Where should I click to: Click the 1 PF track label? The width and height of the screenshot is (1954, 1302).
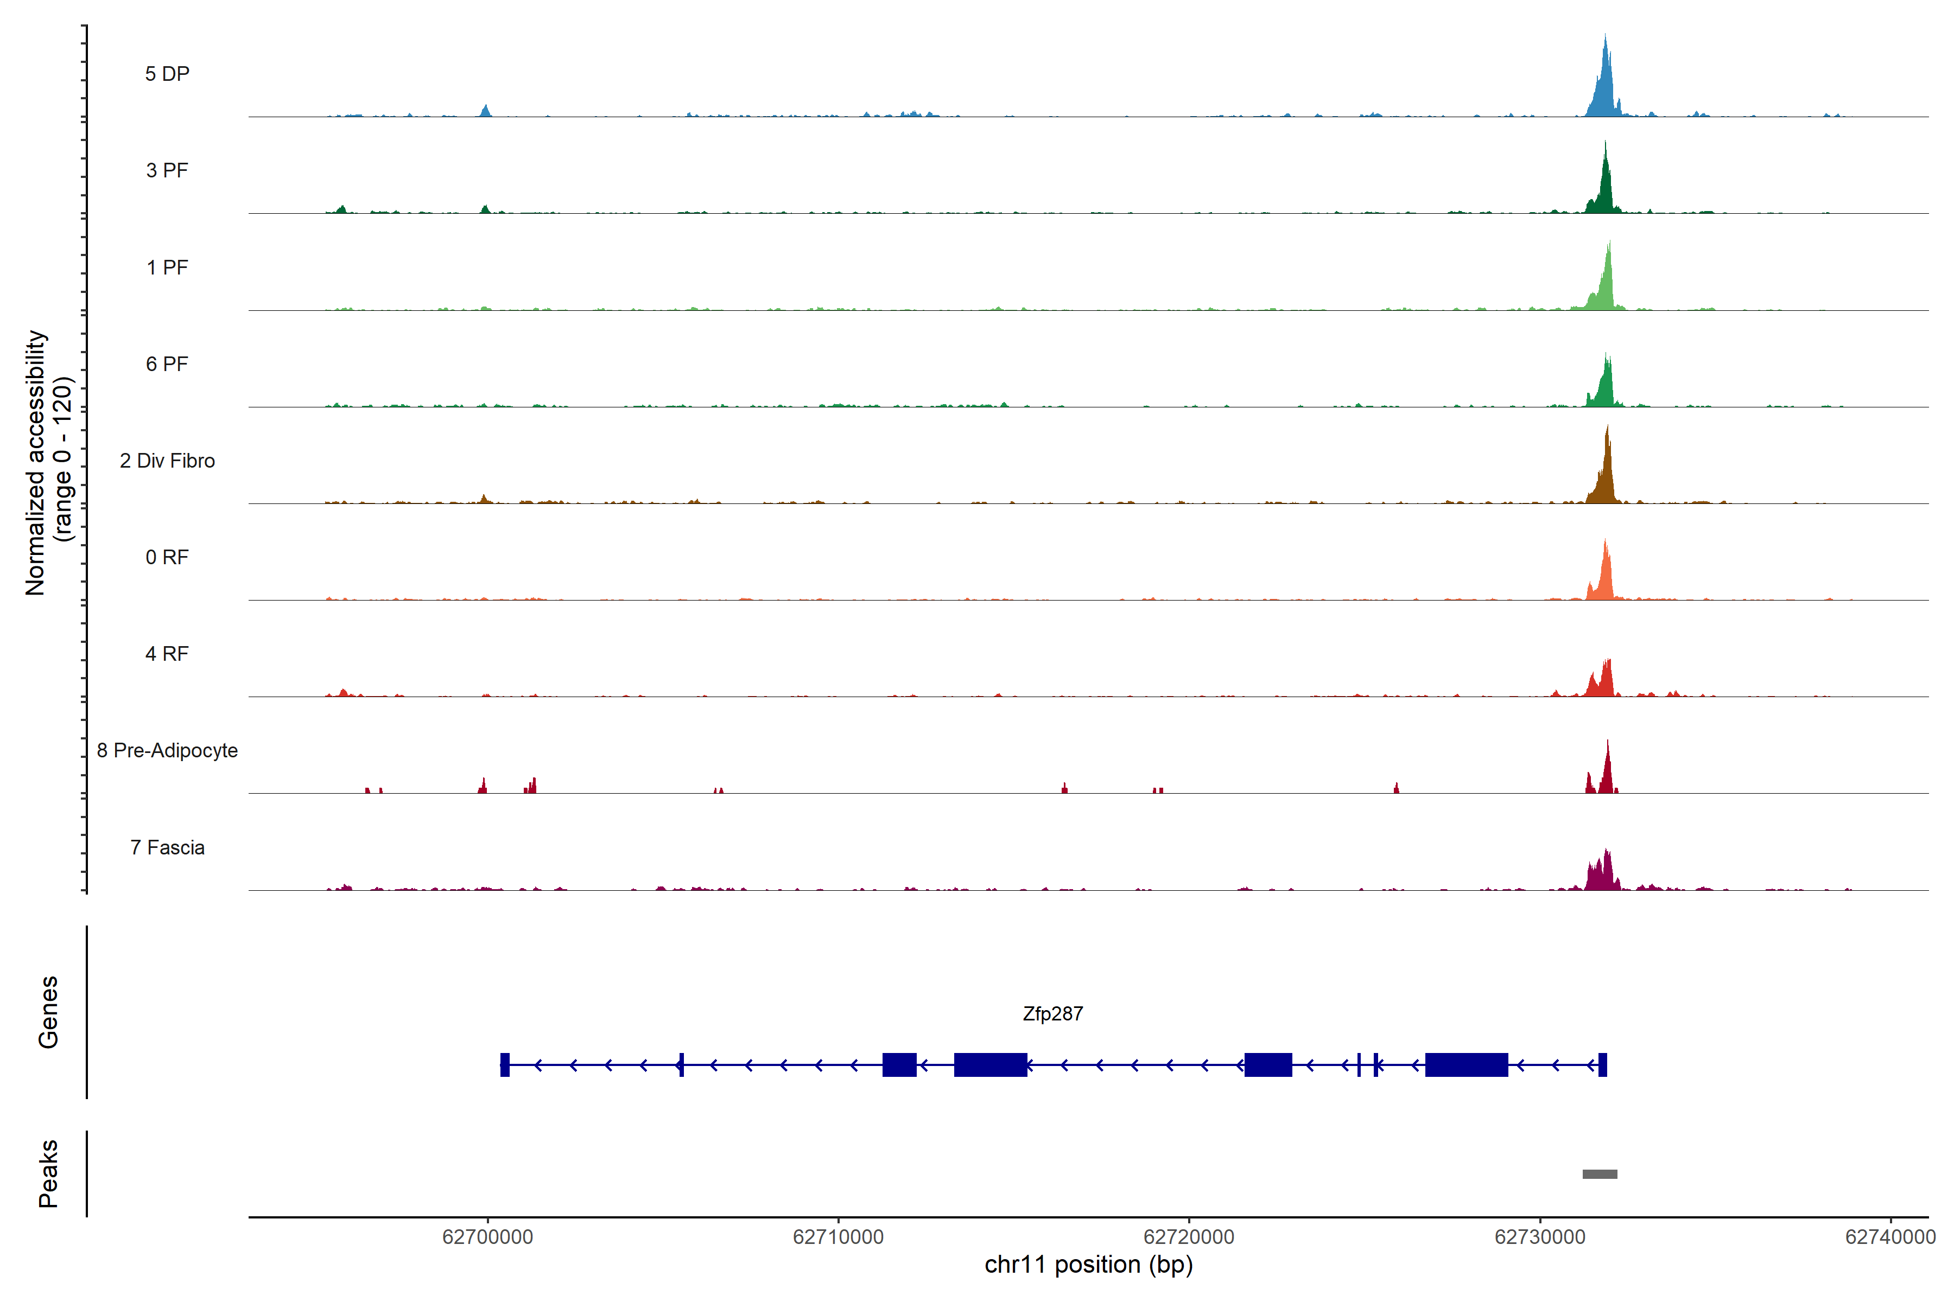tap(167, 267)
